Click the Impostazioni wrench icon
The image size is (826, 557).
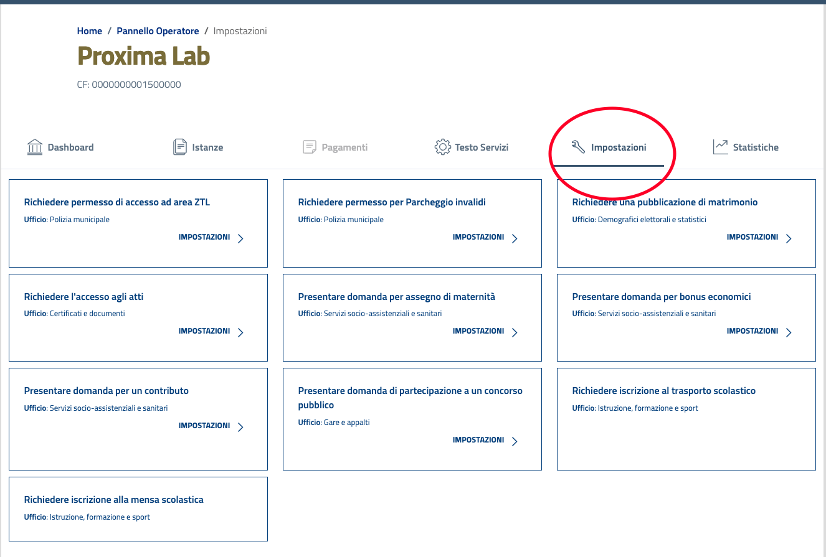click(578, 147)
